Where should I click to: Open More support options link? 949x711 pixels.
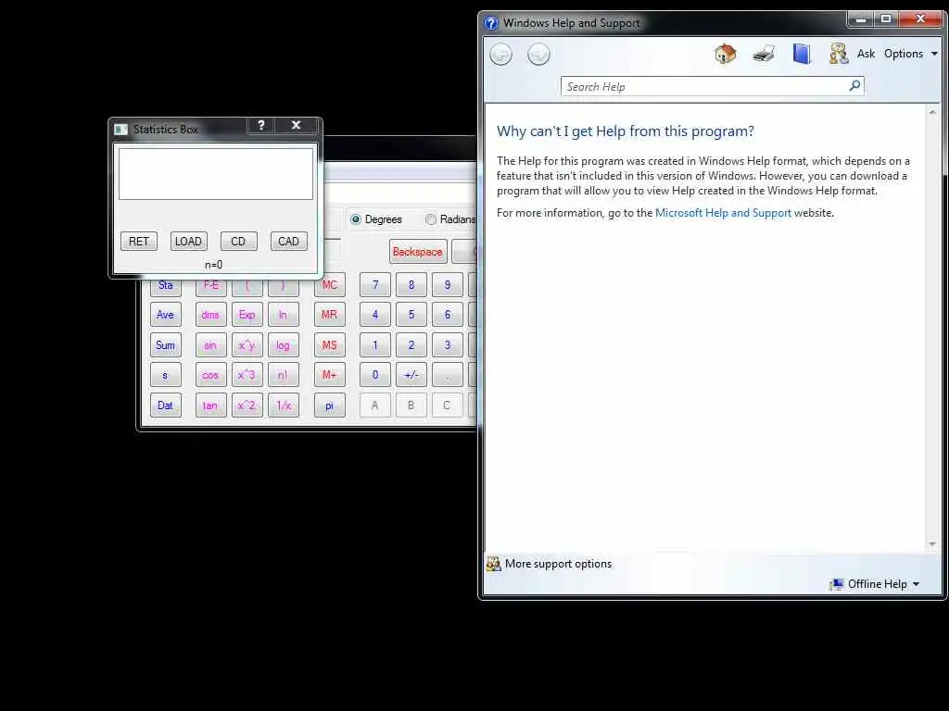tap(558, 564)
